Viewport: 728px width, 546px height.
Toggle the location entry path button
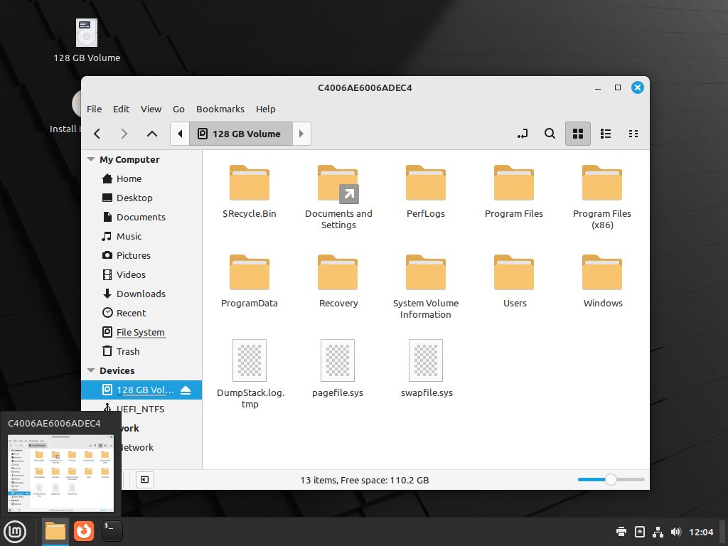coord(523,134)
